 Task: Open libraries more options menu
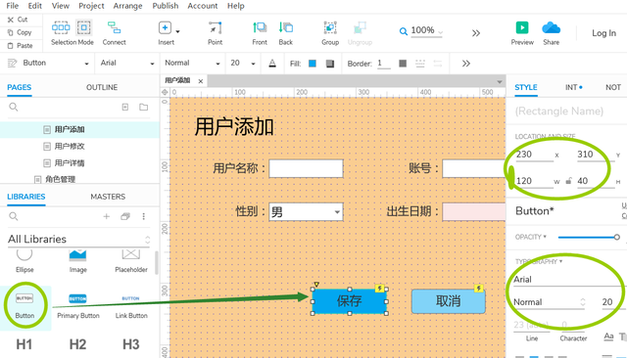pyautogui.click(x=144, y=216)
